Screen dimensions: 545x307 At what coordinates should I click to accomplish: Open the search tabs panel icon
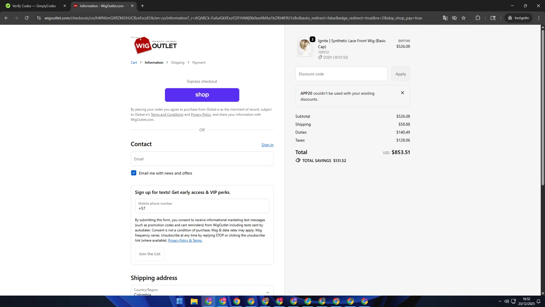pos(493,18)
